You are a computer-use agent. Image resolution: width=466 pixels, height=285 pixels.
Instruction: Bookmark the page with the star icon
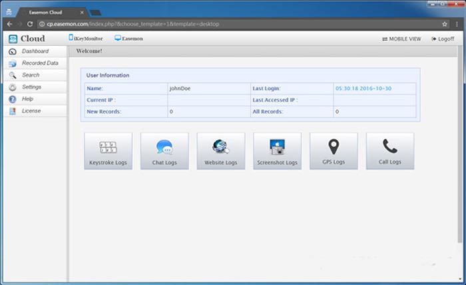click(x=445, y=24)
